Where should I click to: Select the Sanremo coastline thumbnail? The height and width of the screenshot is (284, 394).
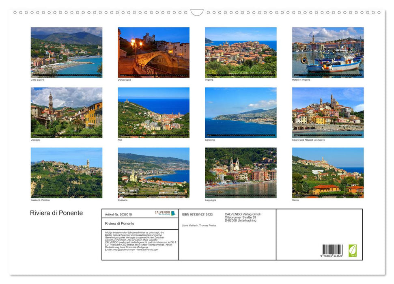click(x=240, y=112)
